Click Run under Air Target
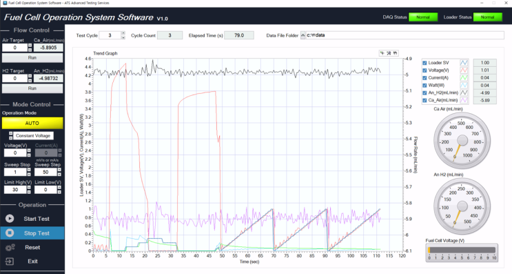Image resolution: width=512 pixels, height=274 pixels. point(32,58)
